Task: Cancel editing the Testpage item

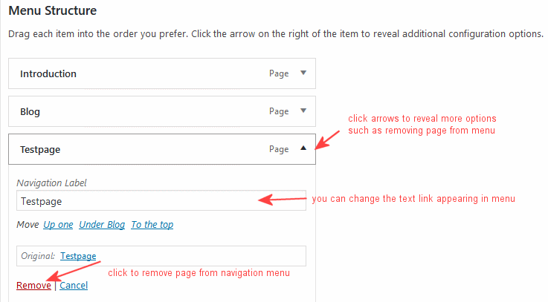Action: coord(74,285)
